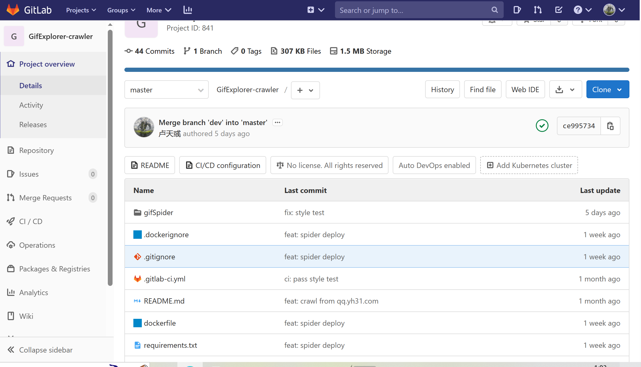Click the GitLab fox logo
Image resolution: width=641 pixels, height=367 pixels.
13,10
